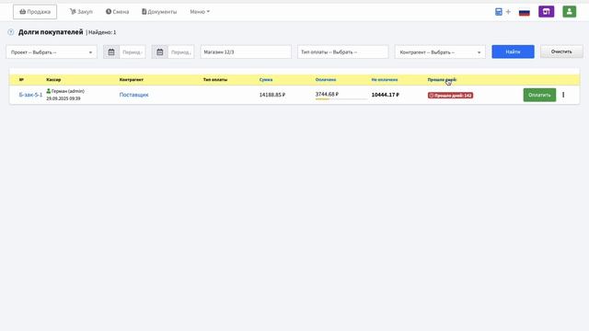Click the date 29.09.2025 09:39
The image size is (589, 331).
tap(64, 98)
